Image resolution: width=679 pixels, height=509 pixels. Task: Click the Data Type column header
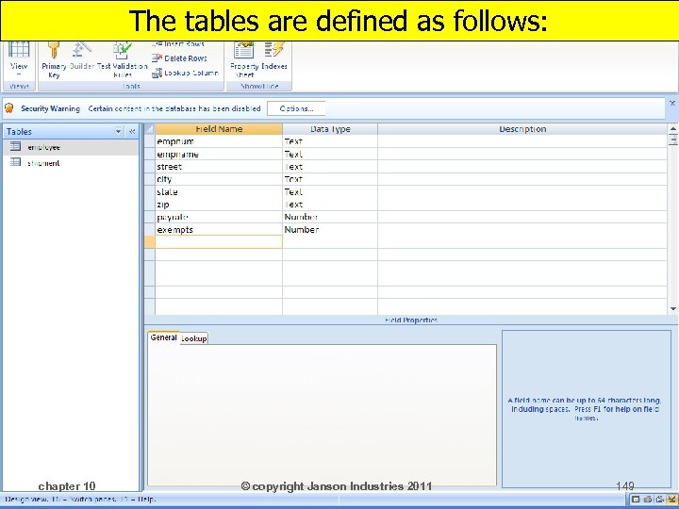point(330,129)
